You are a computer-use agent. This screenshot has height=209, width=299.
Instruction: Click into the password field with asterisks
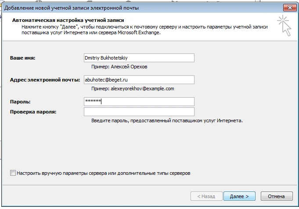[138, 102]
